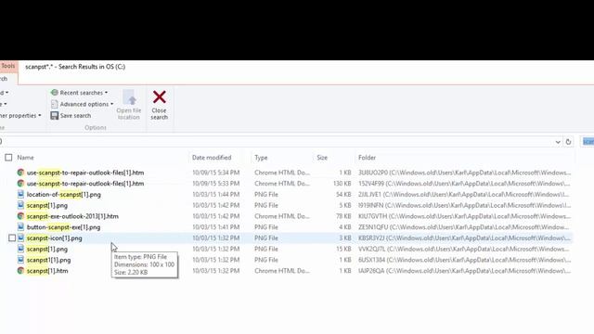Click the 130 KB size cell
The height and width of the screenshot is (334, 594).
[342, 184]
